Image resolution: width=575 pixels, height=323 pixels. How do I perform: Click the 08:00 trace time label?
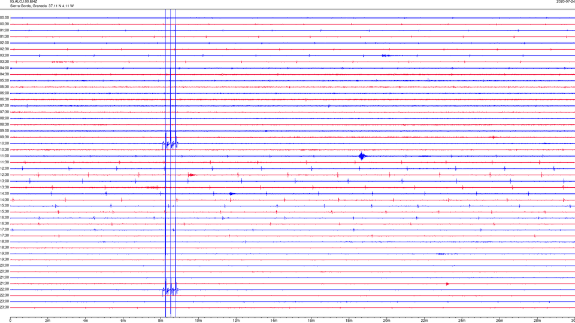point(5,118)
